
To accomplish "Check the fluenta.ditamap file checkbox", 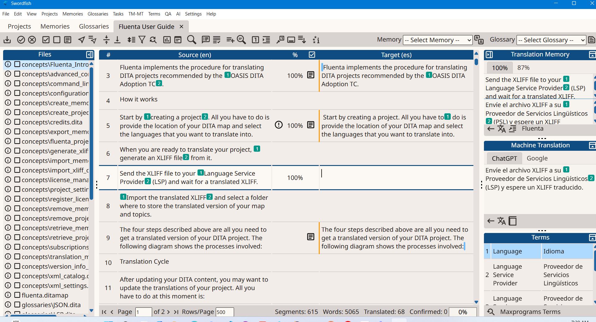I will click(x=17, y=295).
